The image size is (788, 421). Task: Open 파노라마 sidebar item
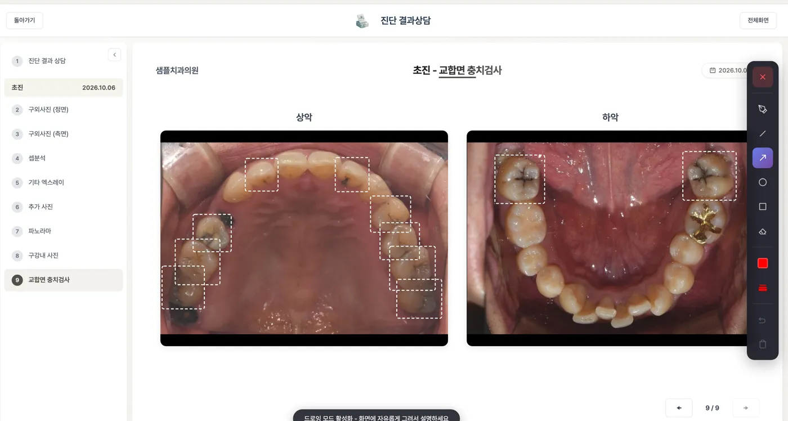point(64,231)
